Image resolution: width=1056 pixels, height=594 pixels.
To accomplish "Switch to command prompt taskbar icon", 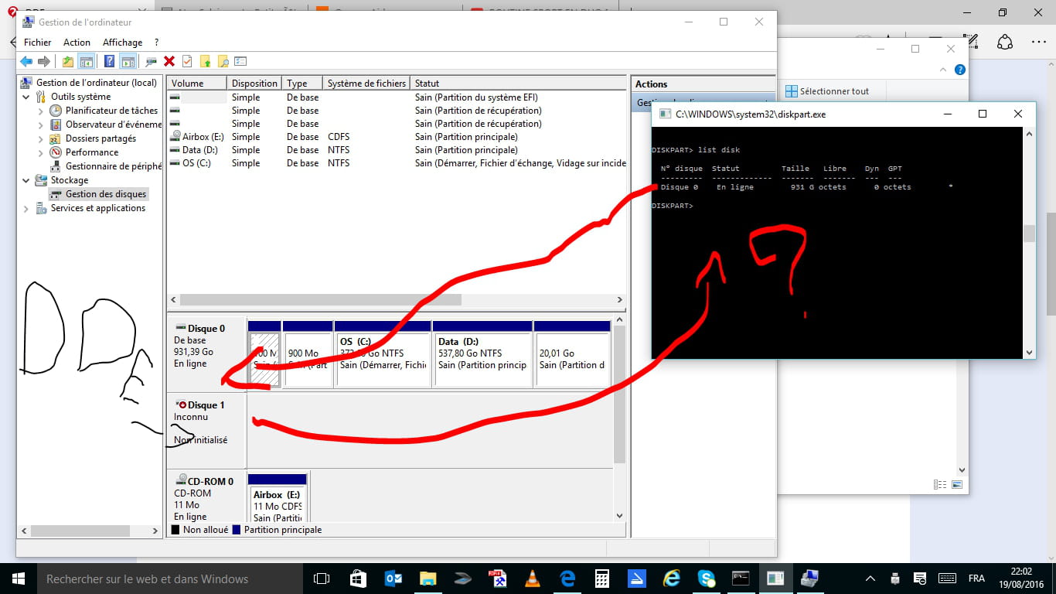I will click(x=741, y=579).
